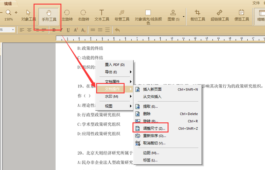Click the zoom in plus button
This screenshot has height=170, width=265.
16,12
